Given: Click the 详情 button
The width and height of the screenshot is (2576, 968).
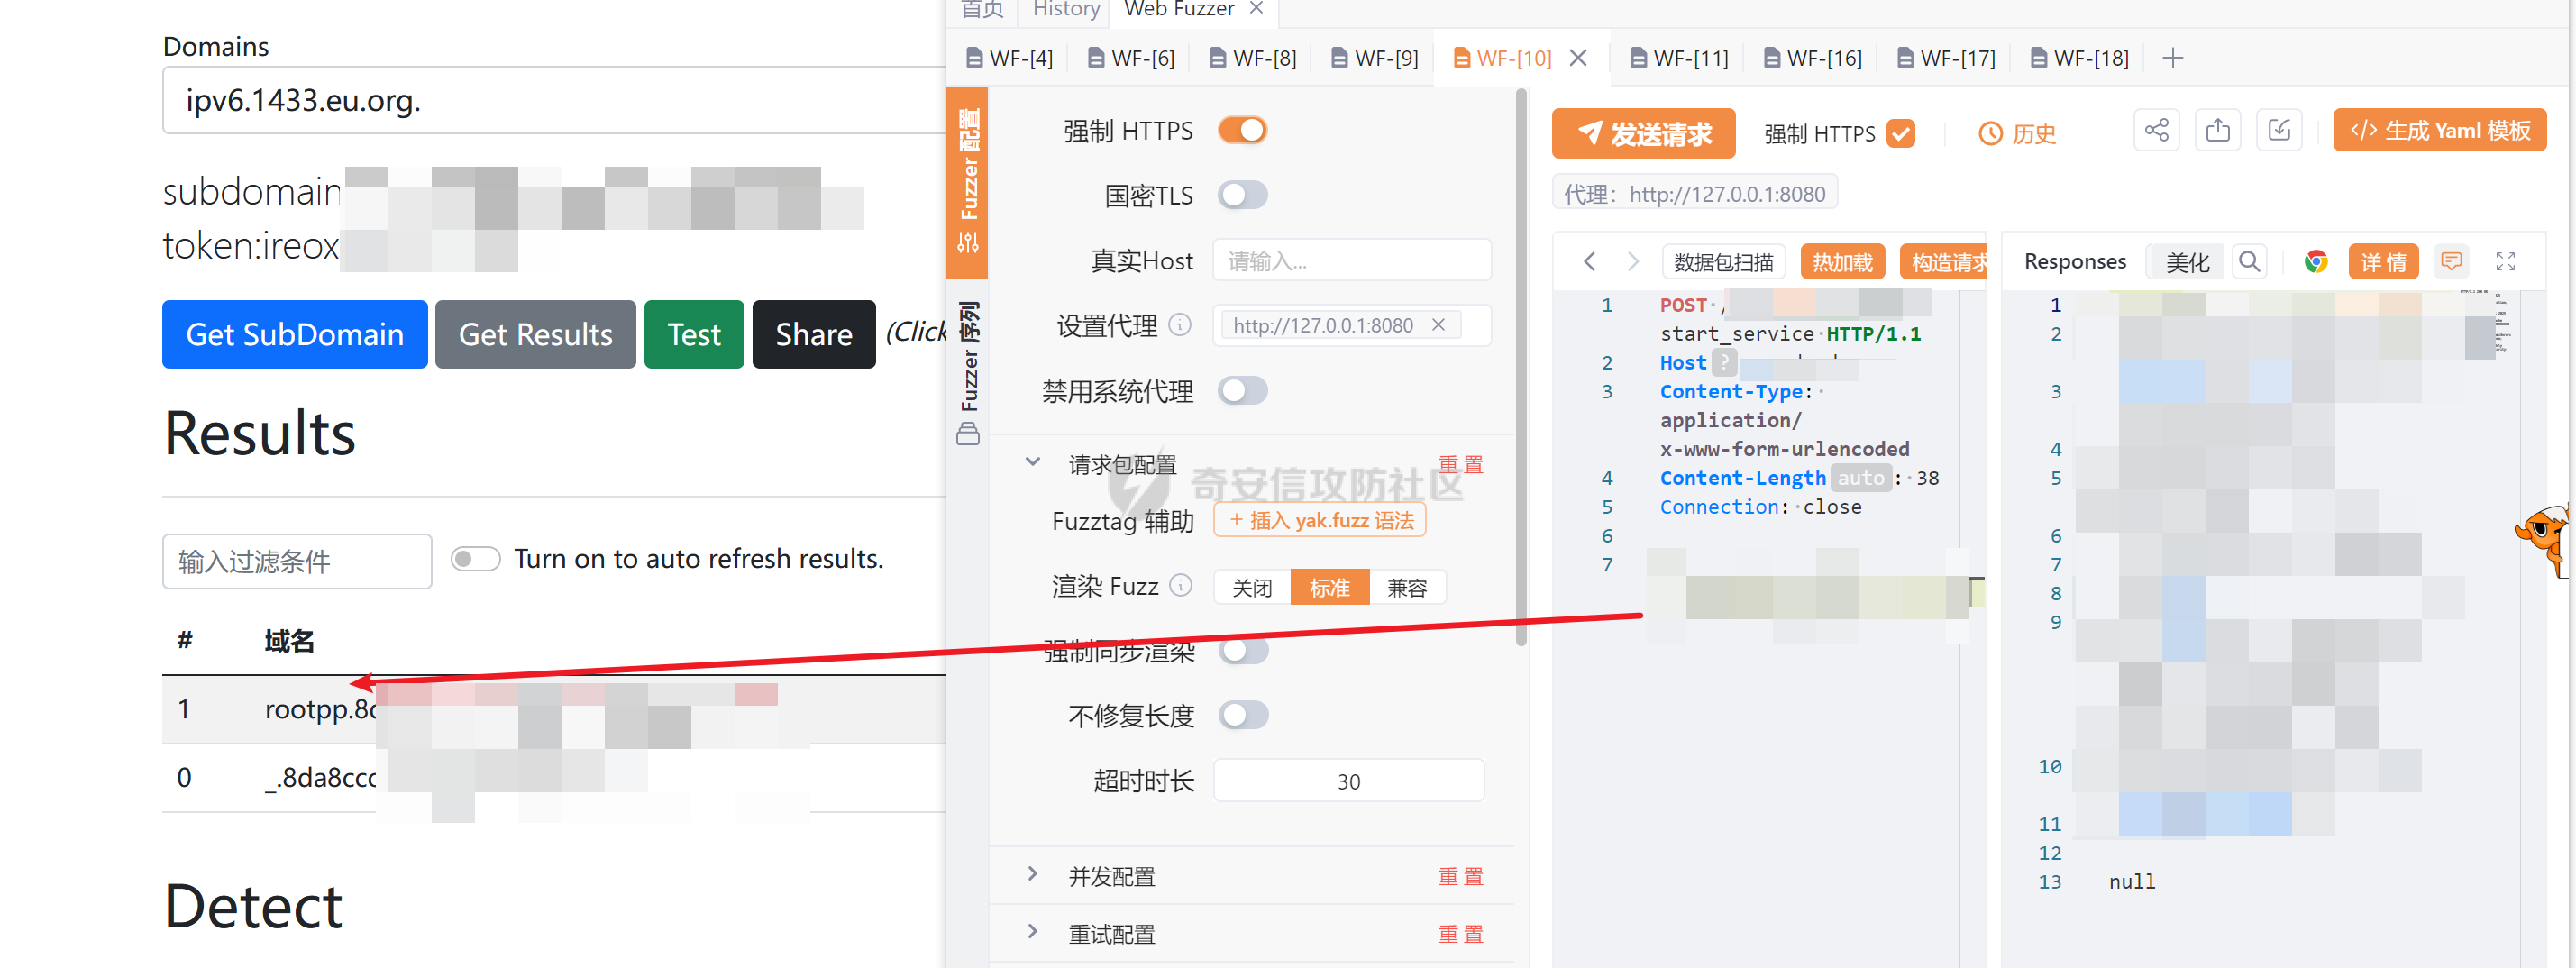Looking at the screenshot, I should pyautogui.click(x=2383, y=262).
